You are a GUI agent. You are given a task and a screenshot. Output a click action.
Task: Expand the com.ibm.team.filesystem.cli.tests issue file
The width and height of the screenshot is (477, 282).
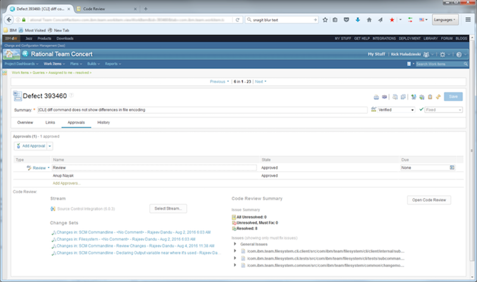(x=235, y=258)
